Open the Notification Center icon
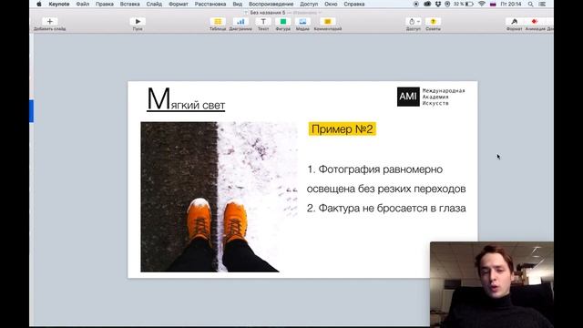Viewport: 583px width, 328px height. [x=542, y=4]
